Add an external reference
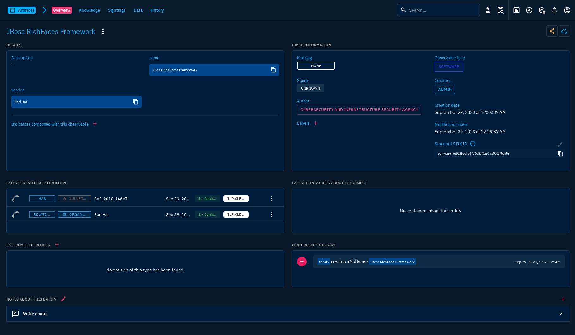 pyautogui.click(x=57, y=245)
